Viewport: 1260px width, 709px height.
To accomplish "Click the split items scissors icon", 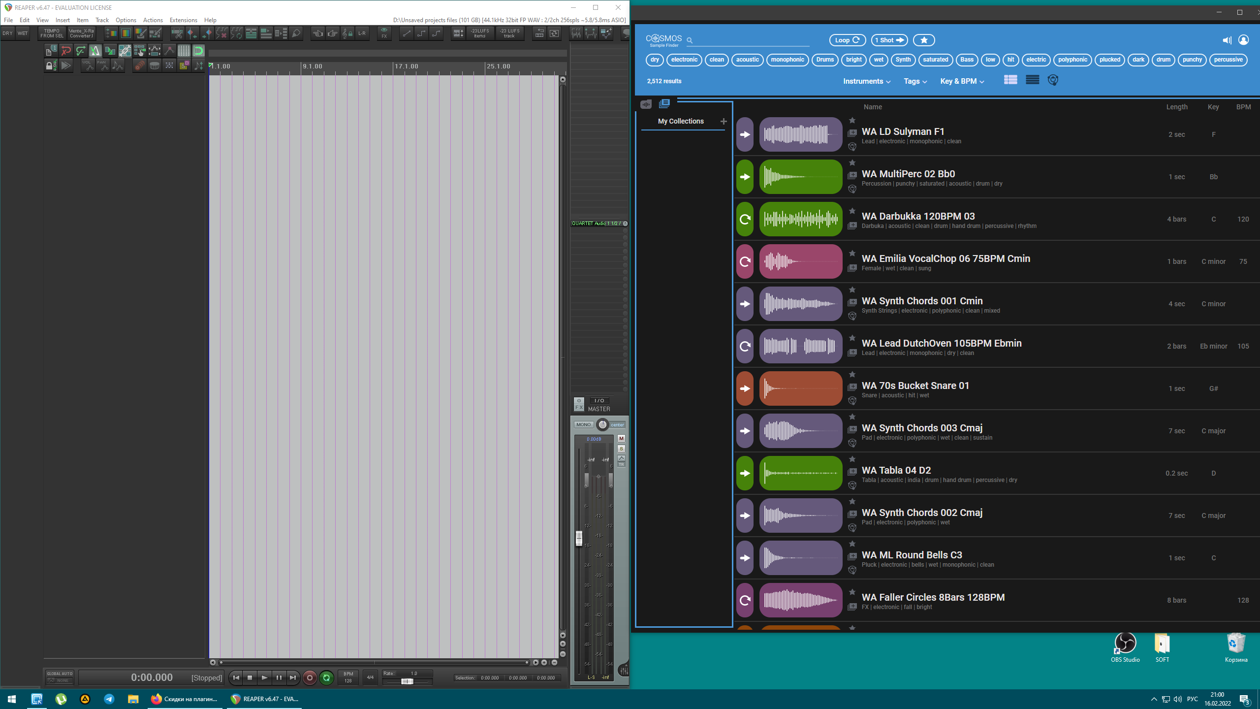I will 177,33.
